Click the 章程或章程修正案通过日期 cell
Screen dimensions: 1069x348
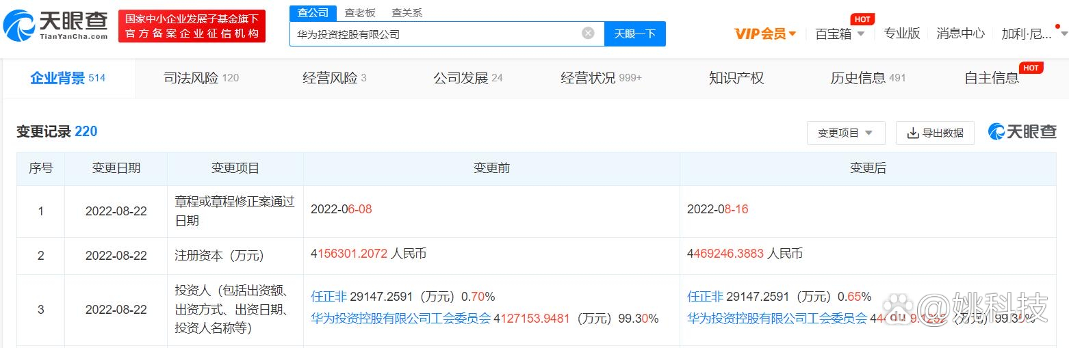tap(235, 211)
